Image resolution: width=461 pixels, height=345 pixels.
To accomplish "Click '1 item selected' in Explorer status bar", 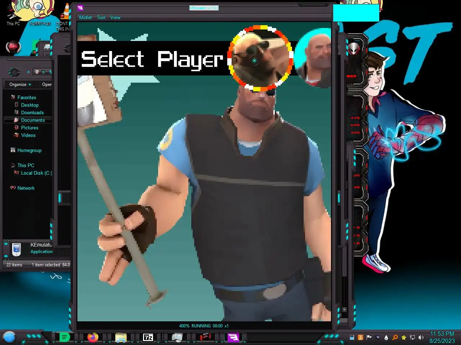I will [46, 265].
